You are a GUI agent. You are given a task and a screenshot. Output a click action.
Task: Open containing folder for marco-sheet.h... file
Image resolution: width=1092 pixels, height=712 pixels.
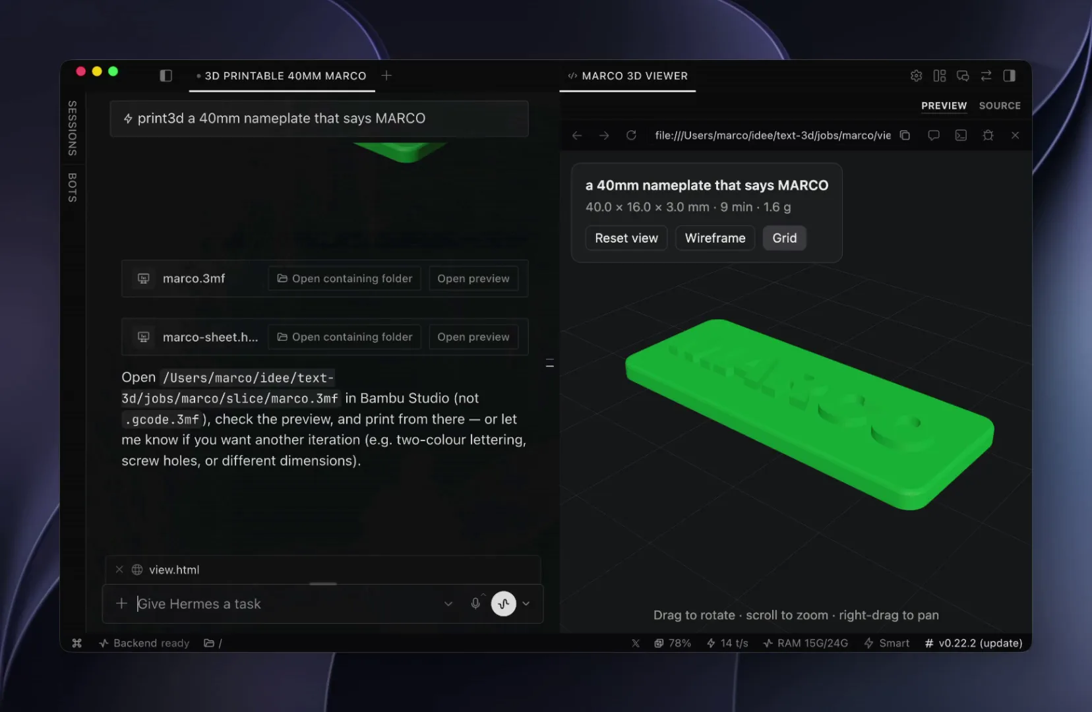[344, 337]
